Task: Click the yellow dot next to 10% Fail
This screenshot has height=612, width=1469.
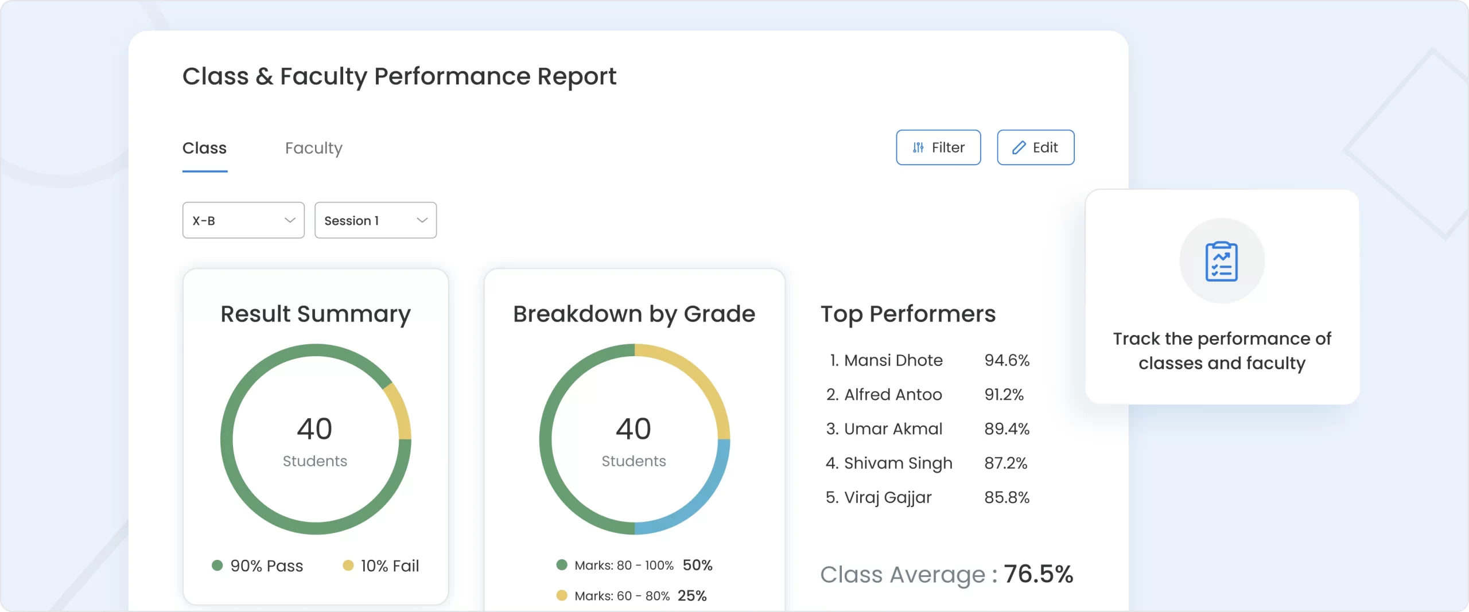Action: pyautogui.click(x=347, y=566)
